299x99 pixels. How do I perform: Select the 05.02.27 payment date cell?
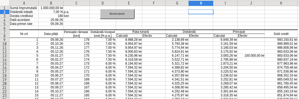click(x=51, y=60)
